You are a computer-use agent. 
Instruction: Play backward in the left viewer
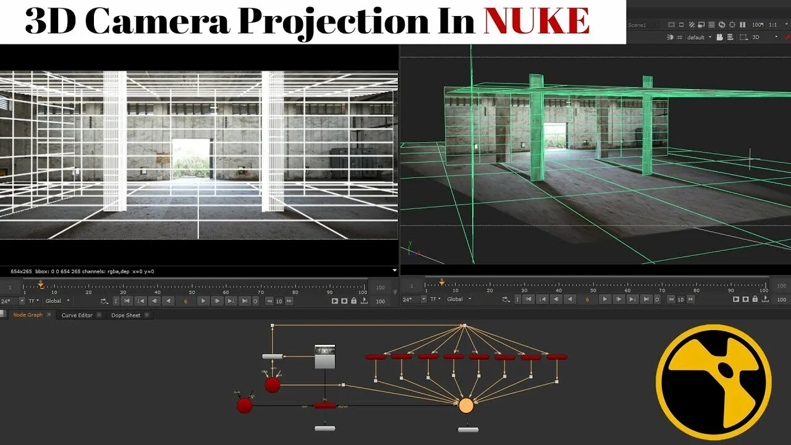point(168,301)
